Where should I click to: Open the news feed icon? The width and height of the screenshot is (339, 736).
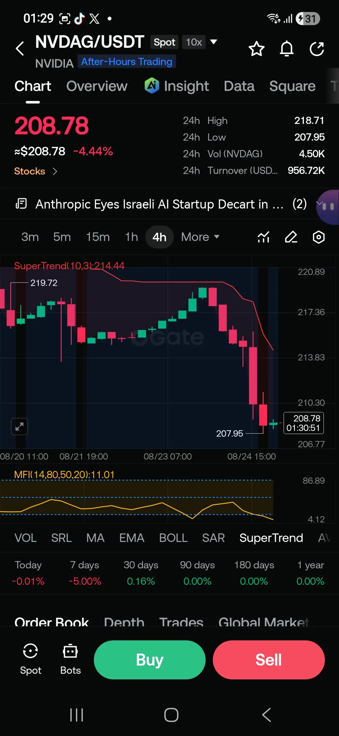pos(21,204)
